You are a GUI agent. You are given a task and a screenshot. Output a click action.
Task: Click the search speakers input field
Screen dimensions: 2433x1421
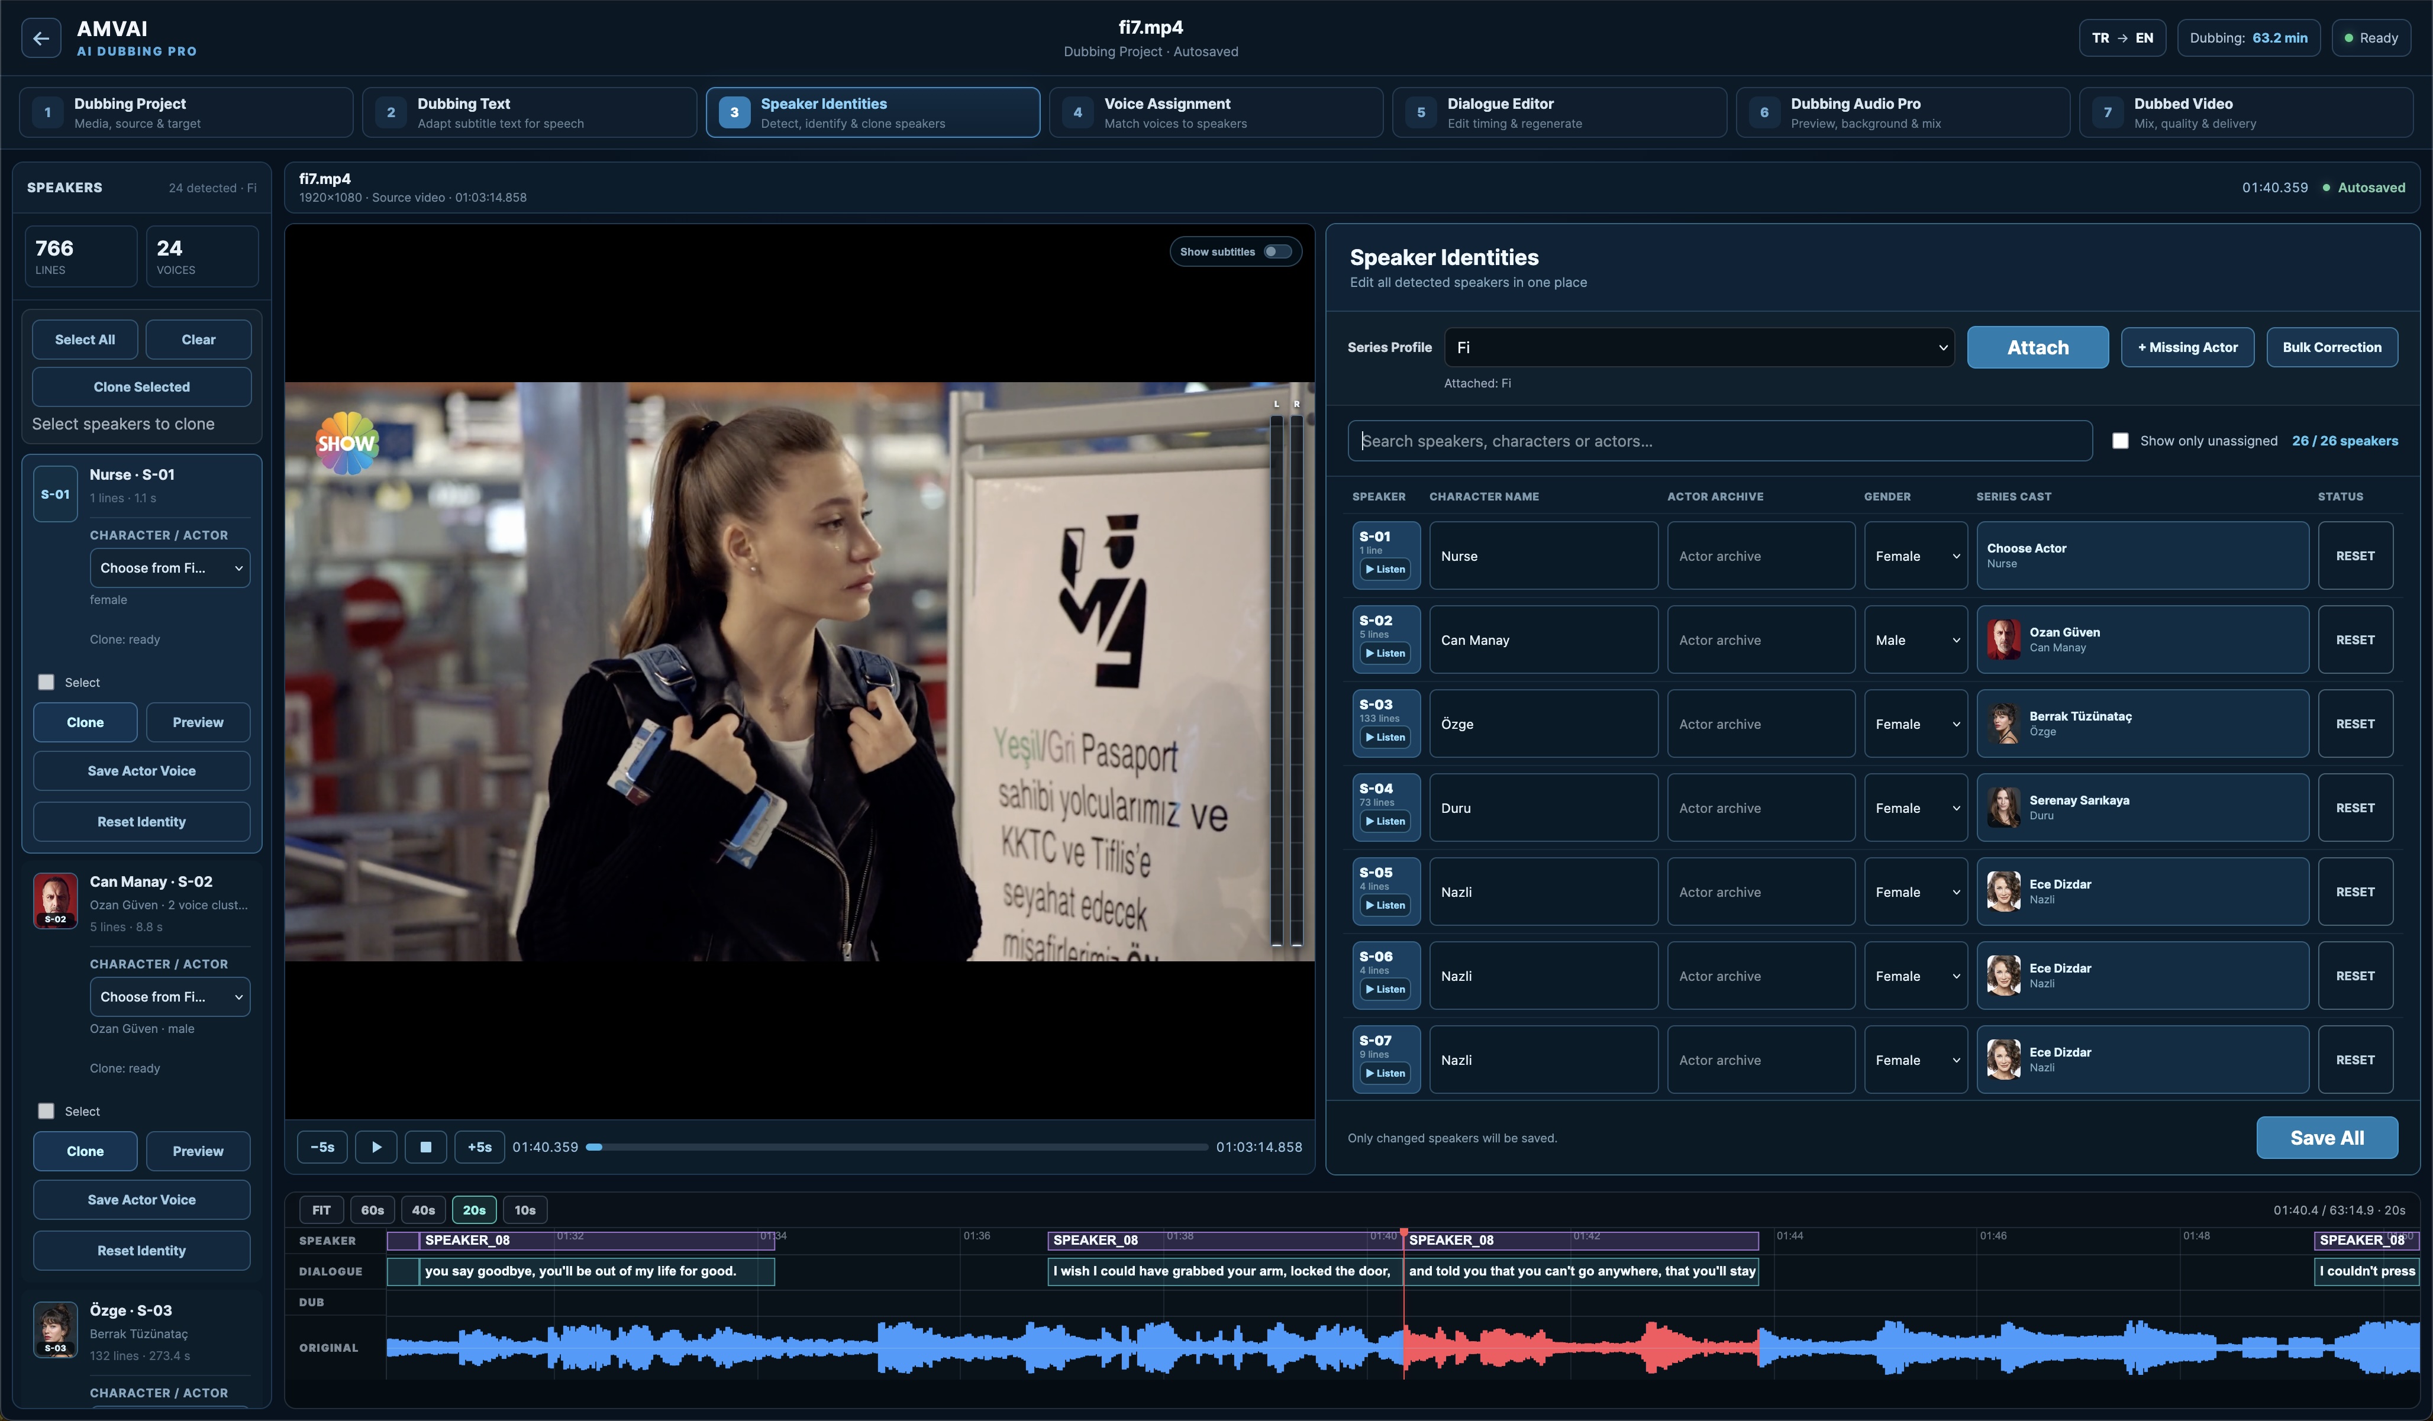click(1719, 441)
